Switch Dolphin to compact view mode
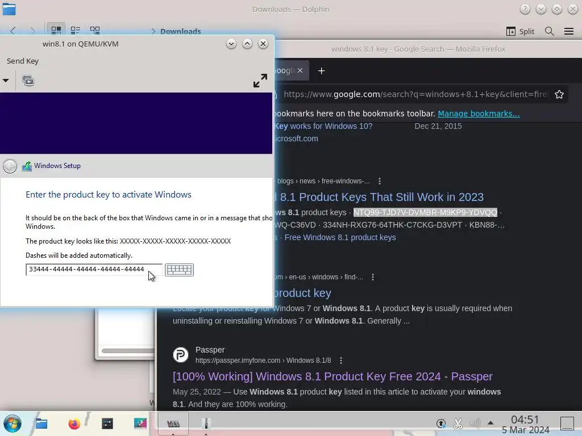This screenshot has height=436, width=582. coord(76,31)
